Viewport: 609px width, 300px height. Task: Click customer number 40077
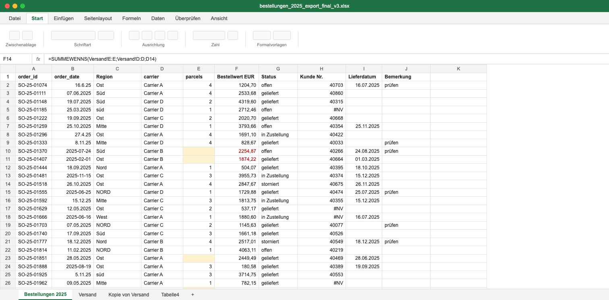click(322, 225)
